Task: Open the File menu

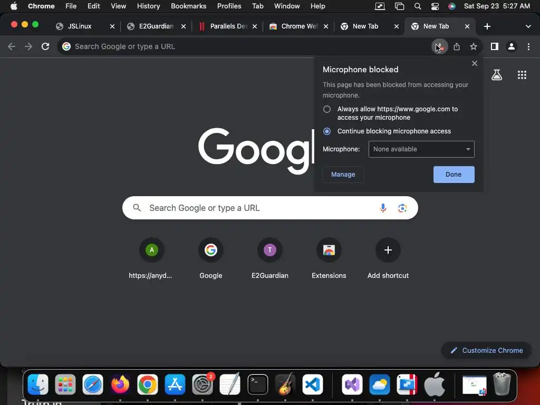Action: coord(71,6)
